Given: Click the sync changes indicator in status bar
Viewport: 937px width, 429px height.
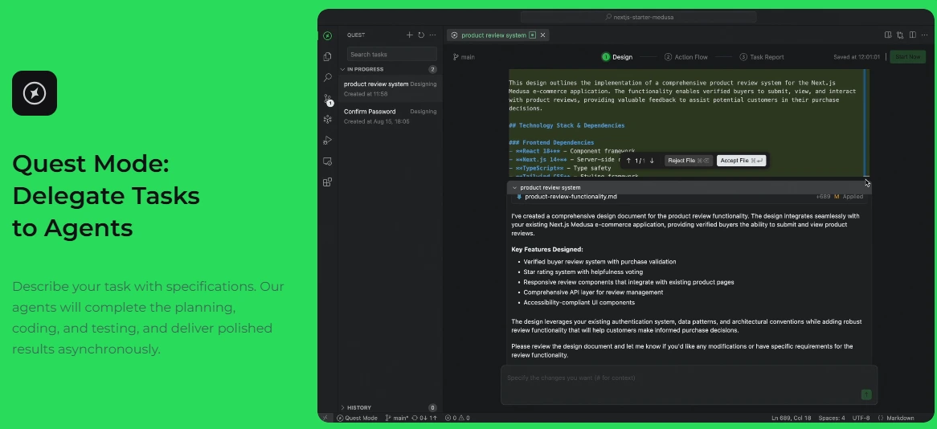Looking at the screenshot, I should pos(425,418).
